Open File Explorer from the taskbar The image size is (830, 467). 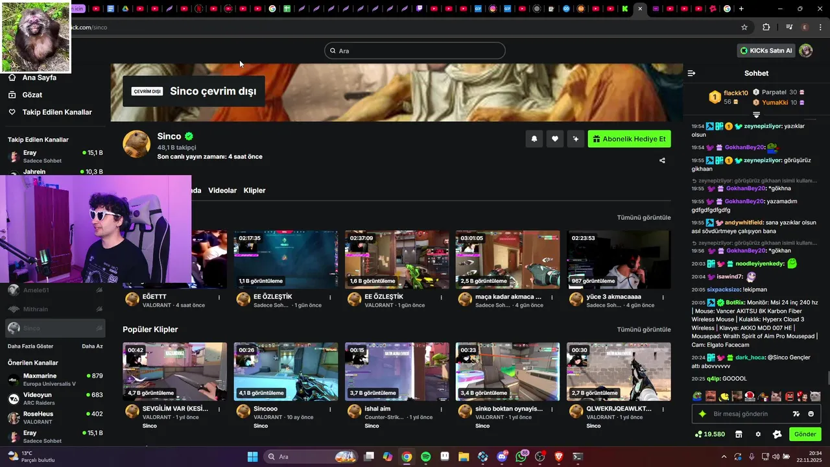464,457
